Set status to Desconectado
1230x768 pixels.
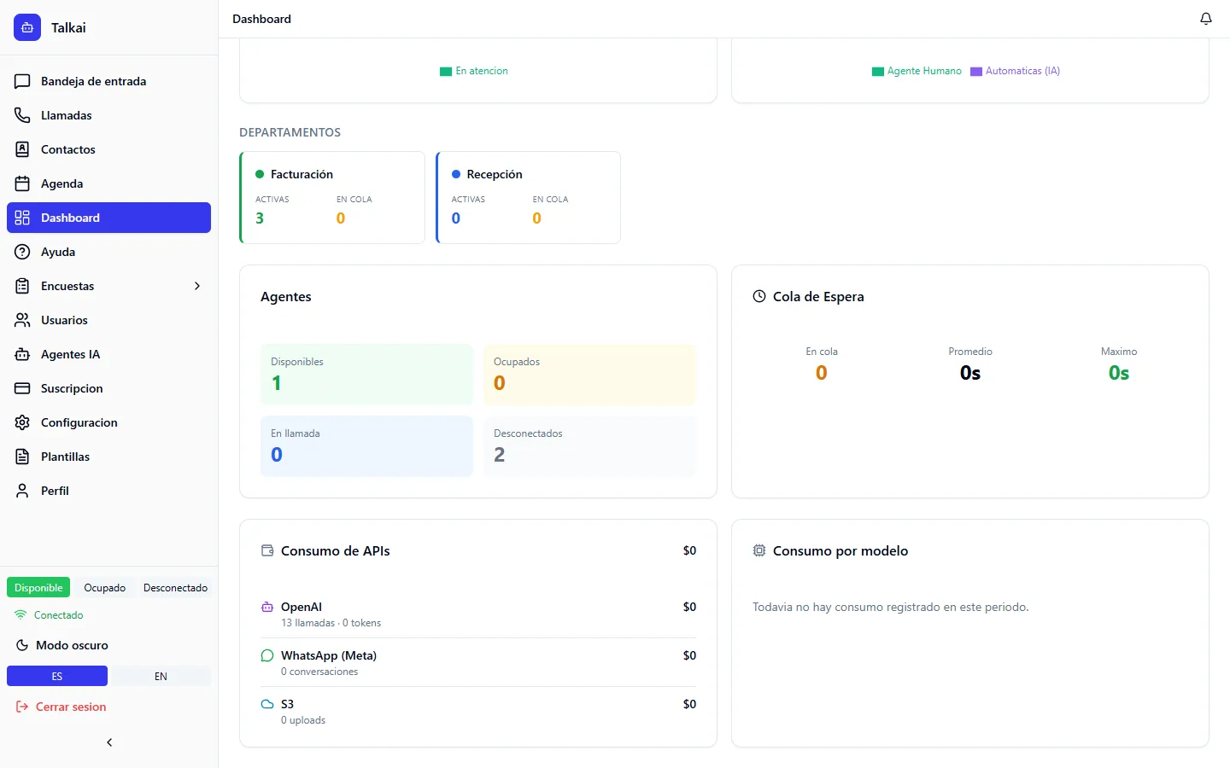[x=175, y=587]
